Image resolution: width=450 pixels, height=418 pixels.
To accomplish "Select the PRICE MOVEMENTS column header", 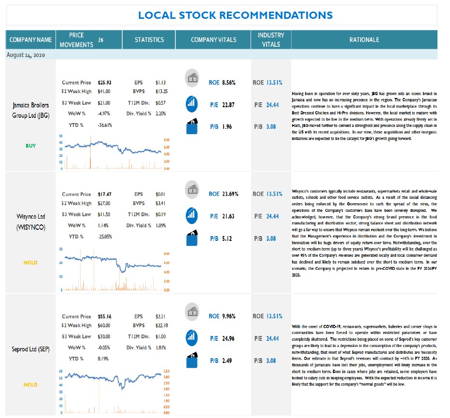I will click(89, 40).
